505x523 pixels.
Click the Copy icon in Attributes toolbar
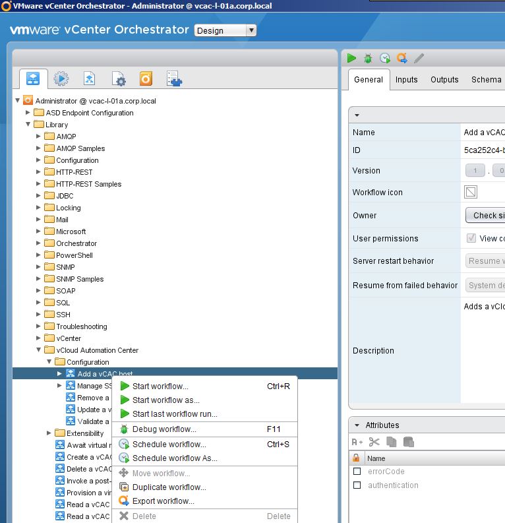tap(392, 443)
